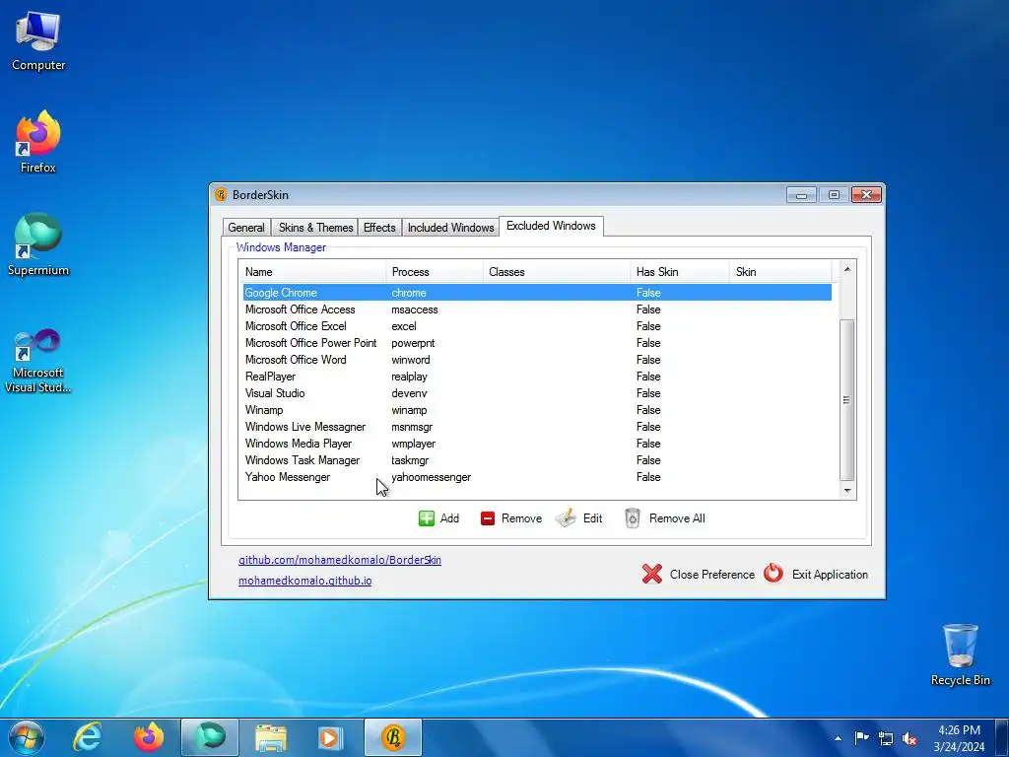This screenshot has width=1009, height=757.
Task: Select the Recycle Bin desktop icon
Action: 960,654
